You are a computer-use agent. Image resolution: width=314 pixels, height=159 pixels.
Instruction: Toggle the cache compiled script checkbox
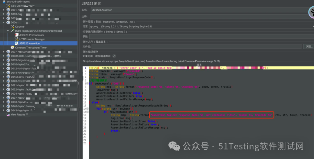coord(114,56)
